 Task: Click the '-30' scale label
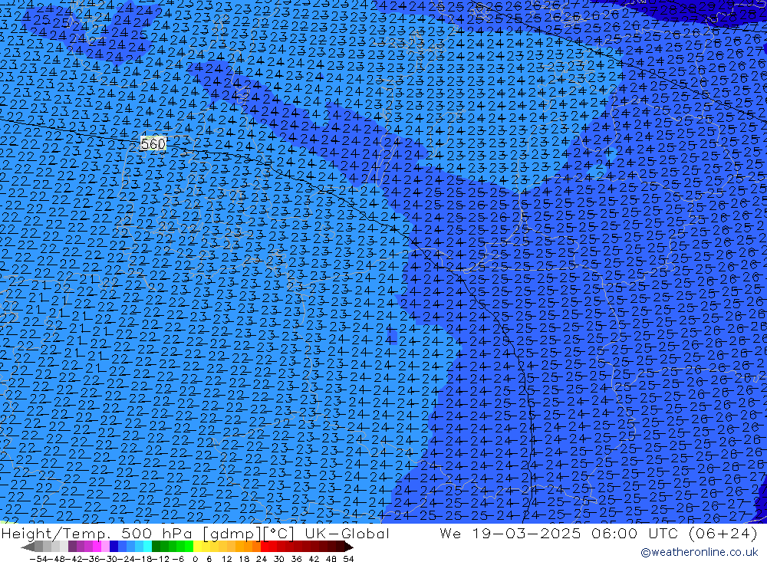(109, 559)
